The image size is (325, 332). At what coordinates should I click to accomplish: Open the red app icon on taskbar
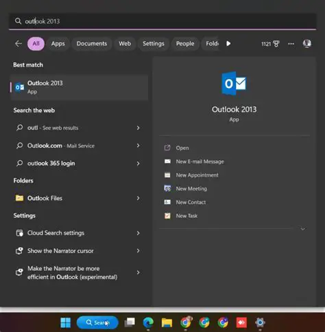click(x=241, y=322)
